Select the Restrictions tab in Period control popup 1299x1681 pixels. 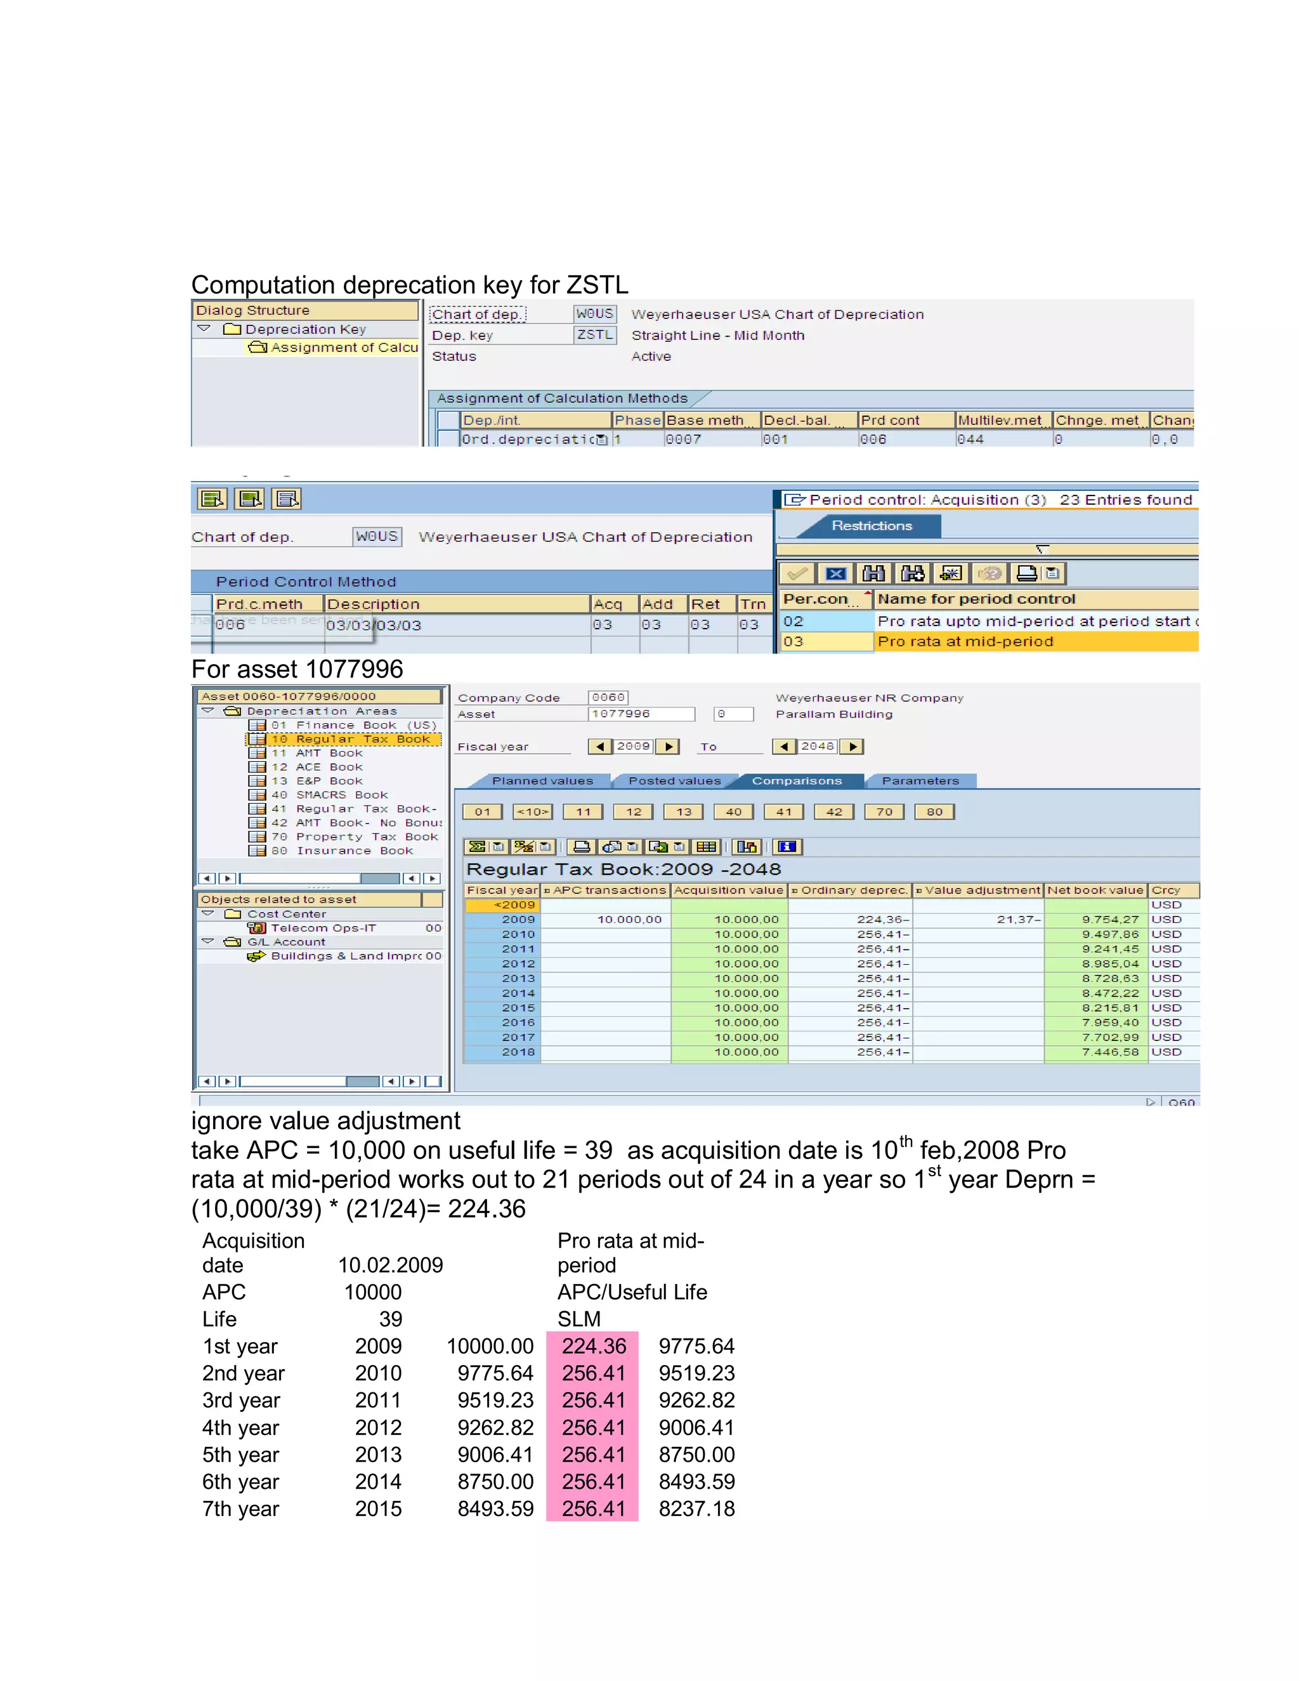pos(871,526)
